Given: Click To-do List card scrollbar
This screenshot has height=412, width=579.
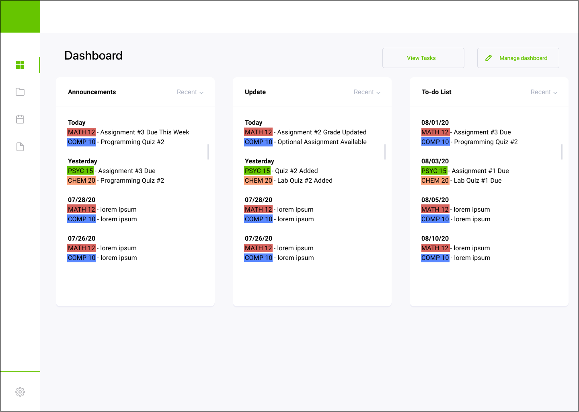Looking at the screenshot, I should click(562, 152).
